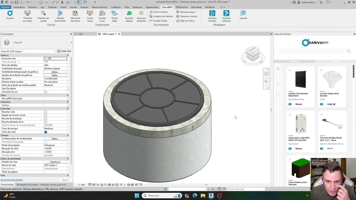Click the Text tool icon in quick access toolbar
The width and height of the screenshot is (356, 200).
point(62,2)
